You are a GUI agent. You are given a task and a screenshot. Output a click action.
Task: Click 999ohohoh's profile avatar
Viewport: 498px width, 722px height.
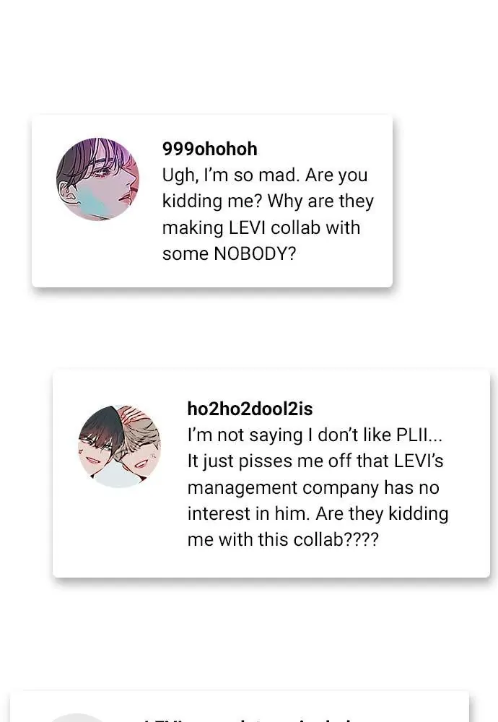97,179
